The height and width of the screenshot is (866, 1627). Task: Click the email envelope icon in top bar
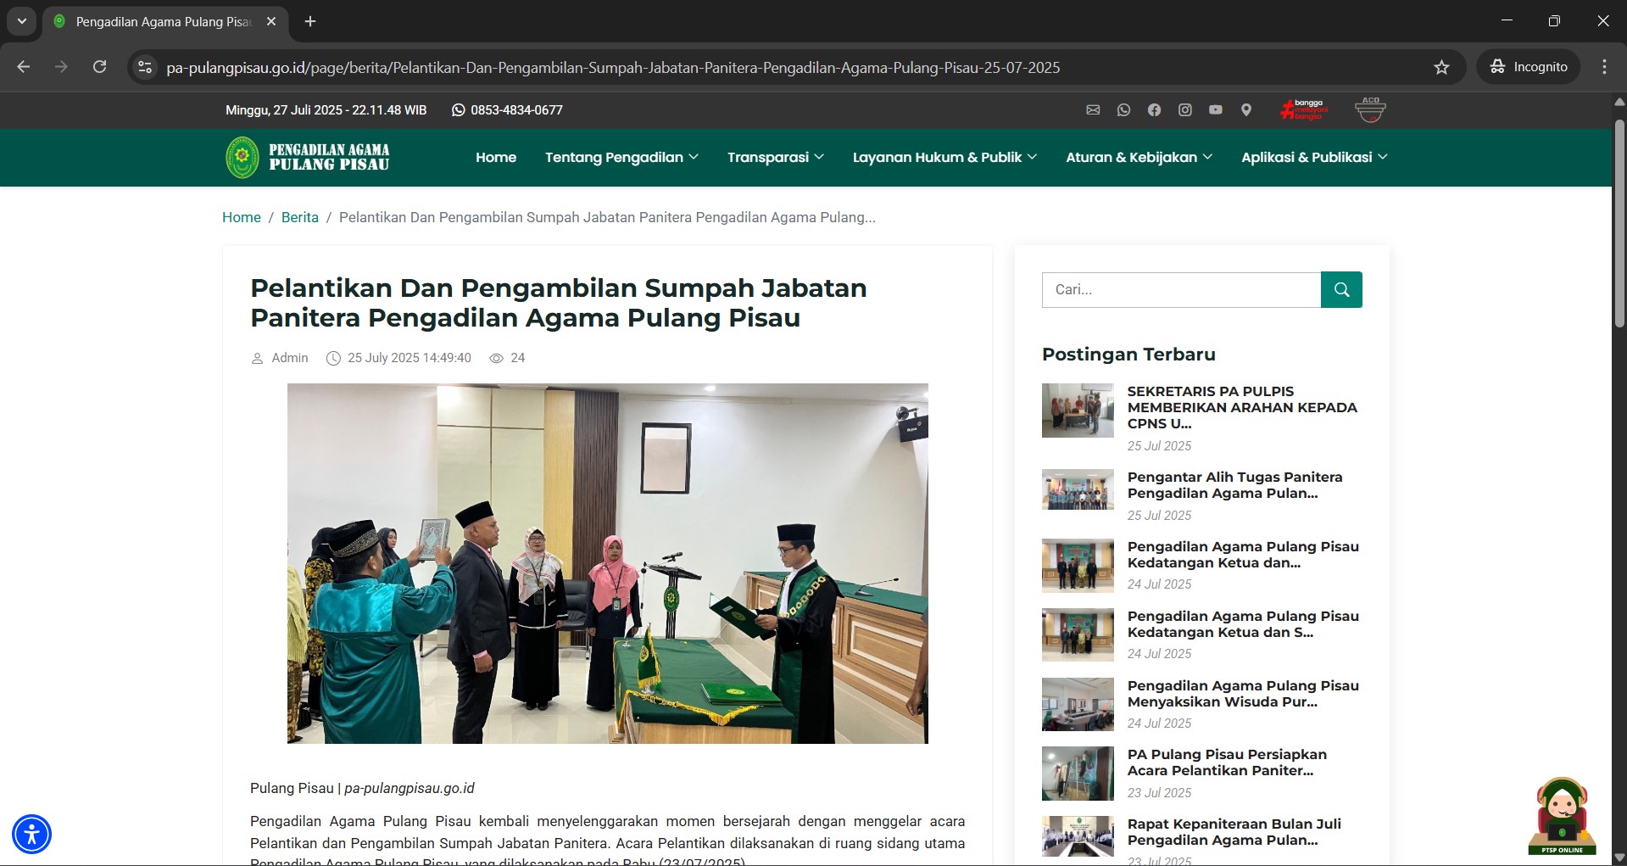1093,110
